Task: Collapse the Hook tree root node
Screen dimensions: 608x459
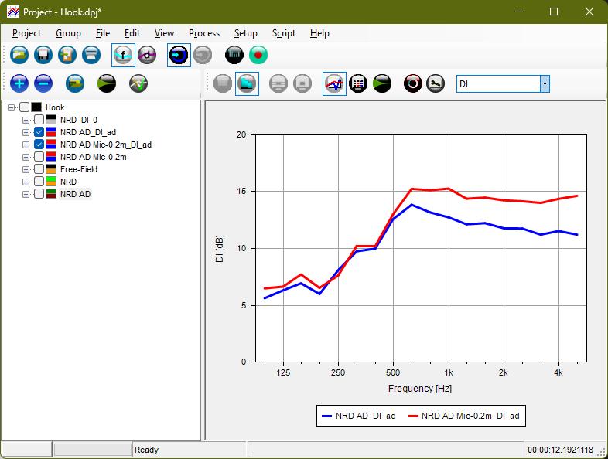Action: coord(12,107)
